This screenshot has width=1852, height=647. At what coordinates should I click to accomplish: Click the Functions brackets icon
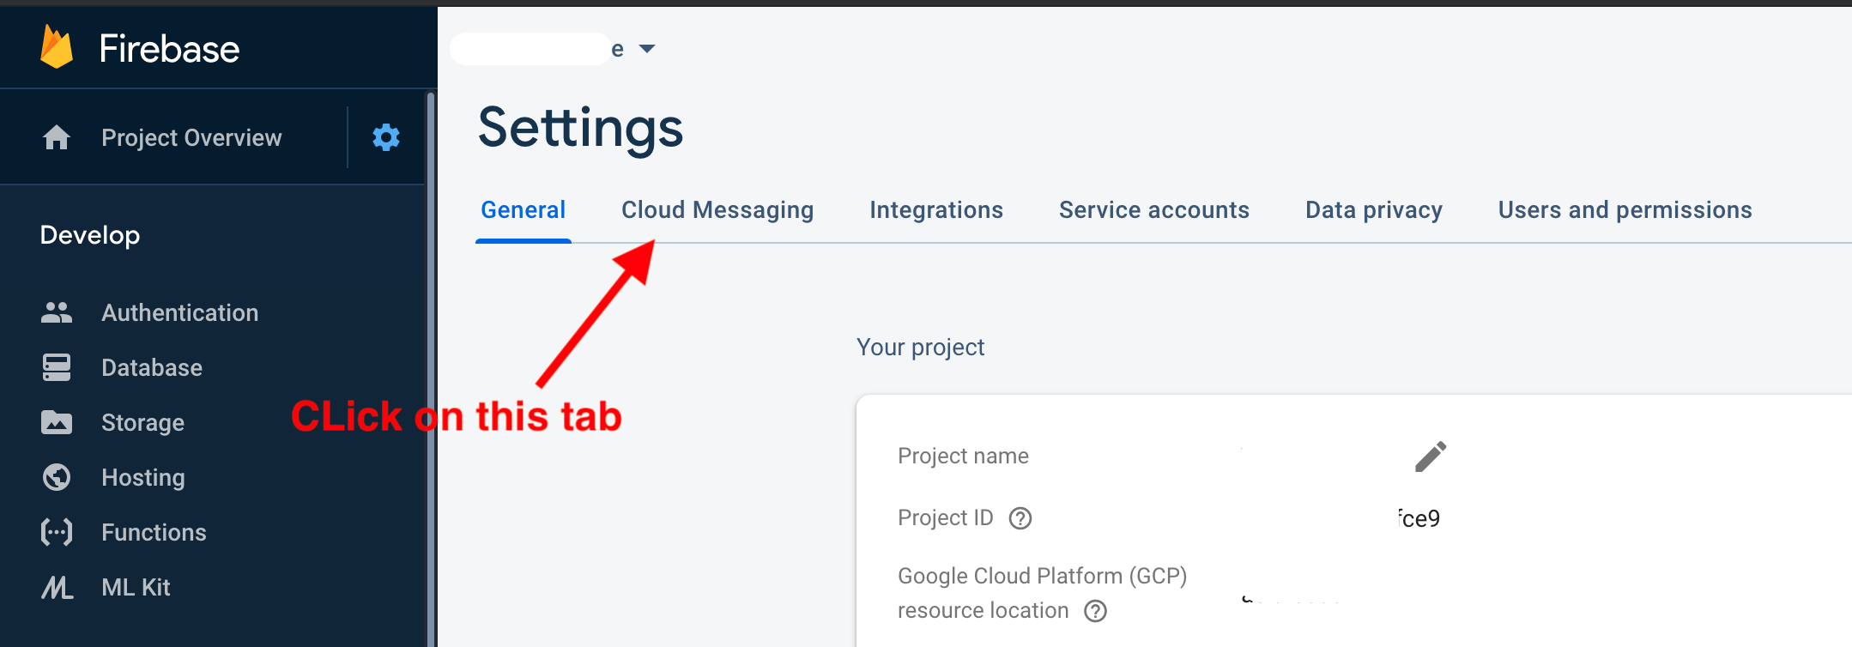pyautogui.click(x=57, y=532)
